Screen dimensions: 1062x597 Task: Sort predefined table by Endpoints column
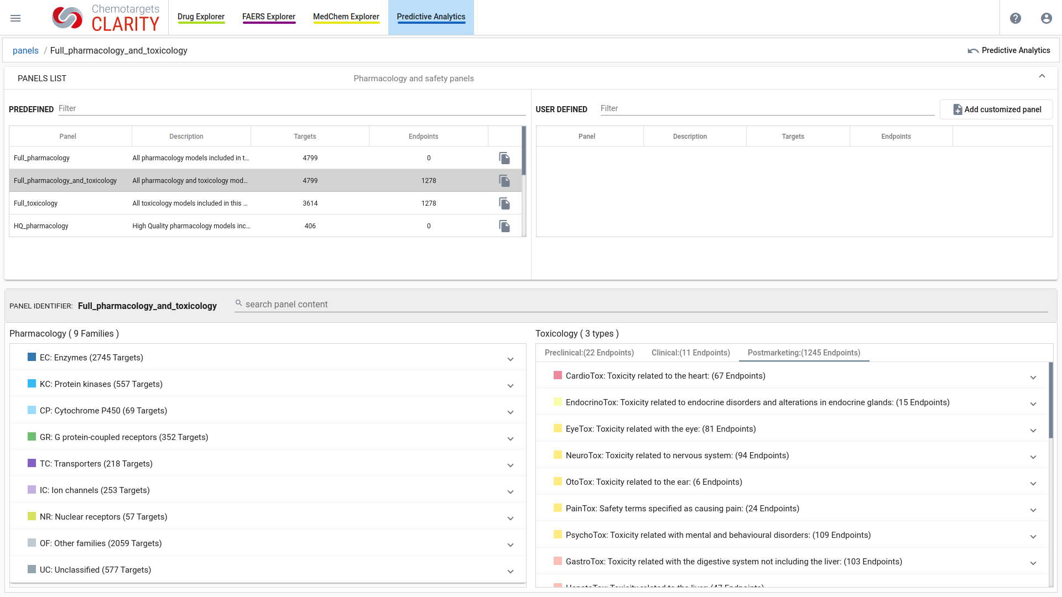(x=424, y=137)
